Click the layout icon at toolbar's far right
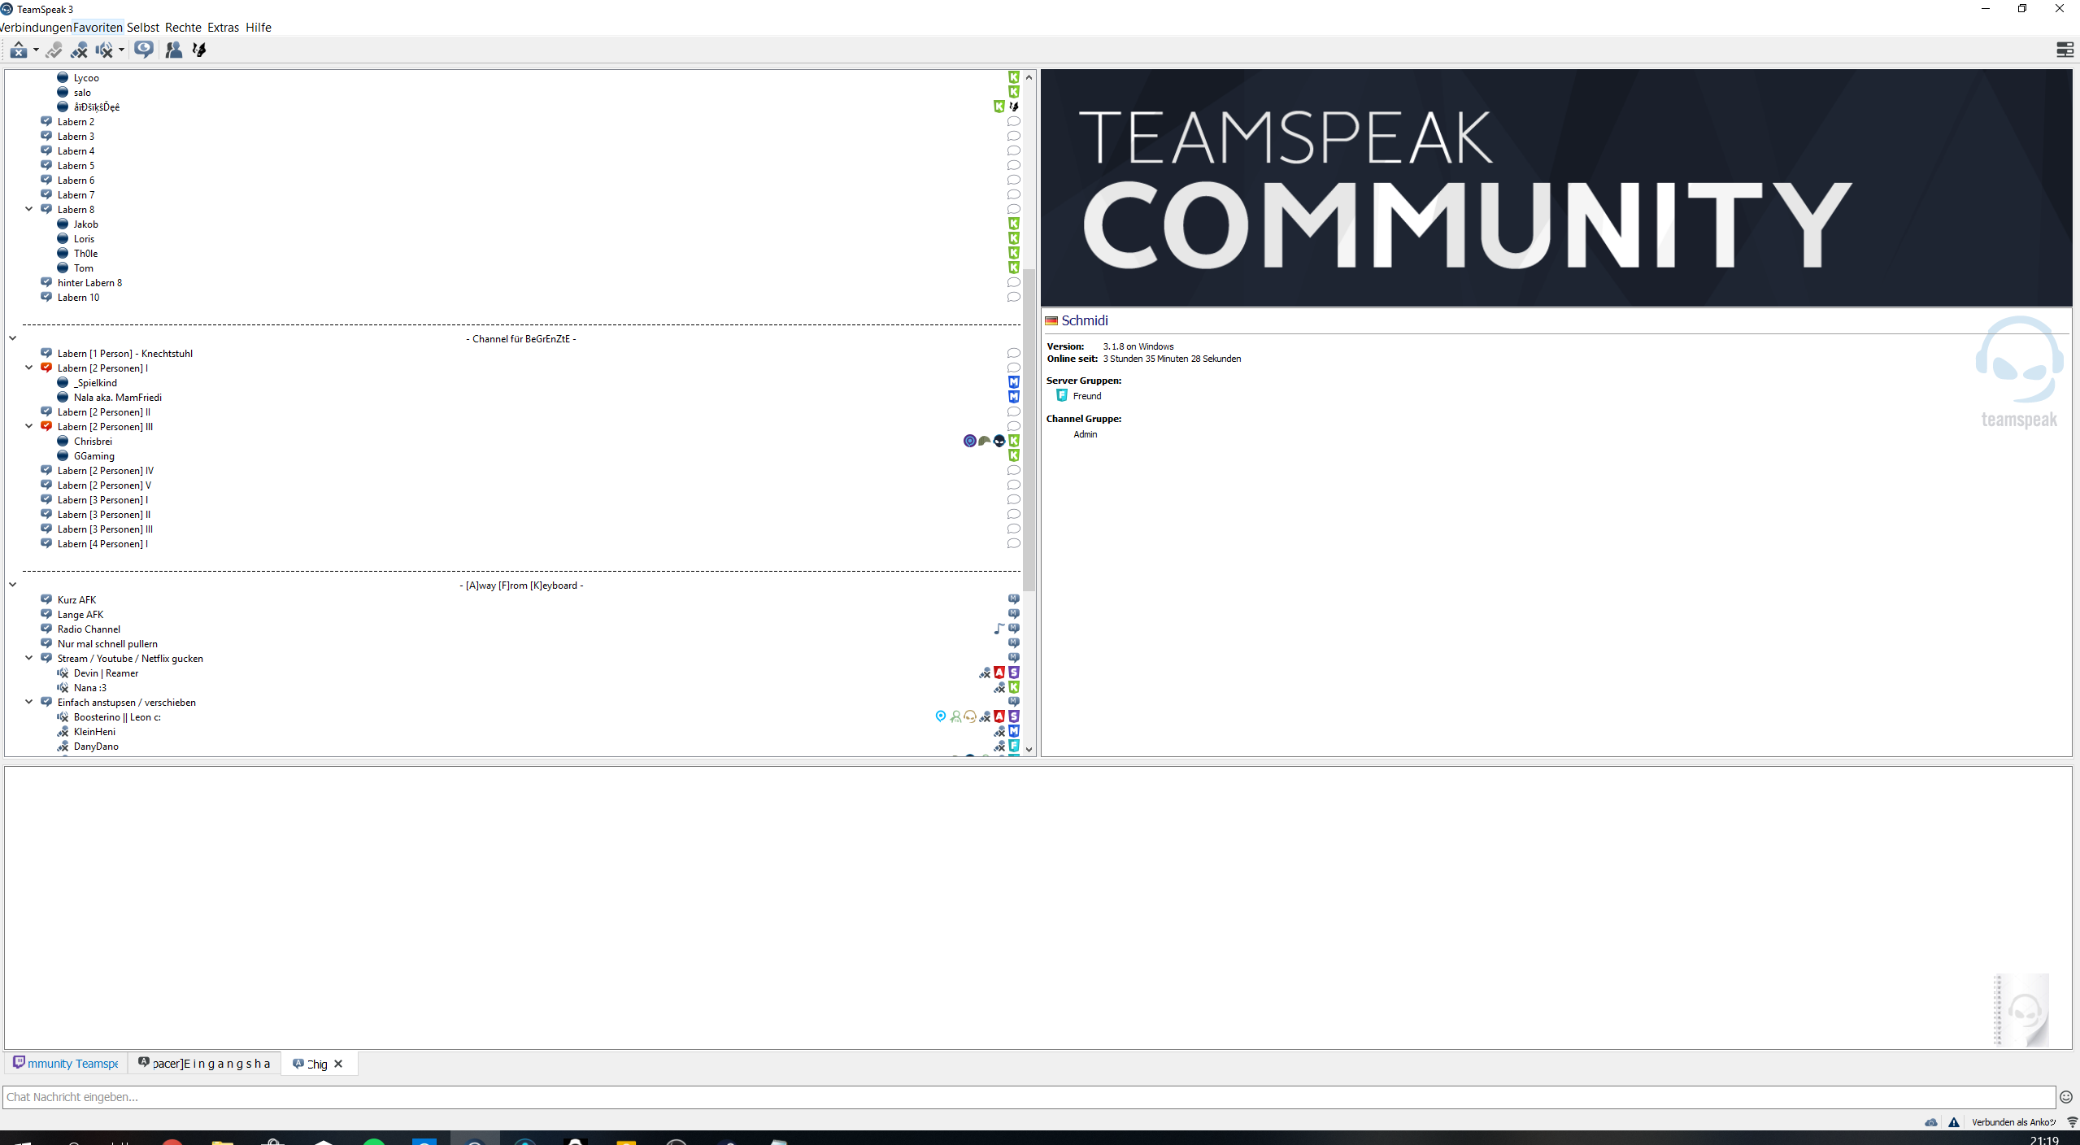2080x1145 pixels. click(2064, 50)
